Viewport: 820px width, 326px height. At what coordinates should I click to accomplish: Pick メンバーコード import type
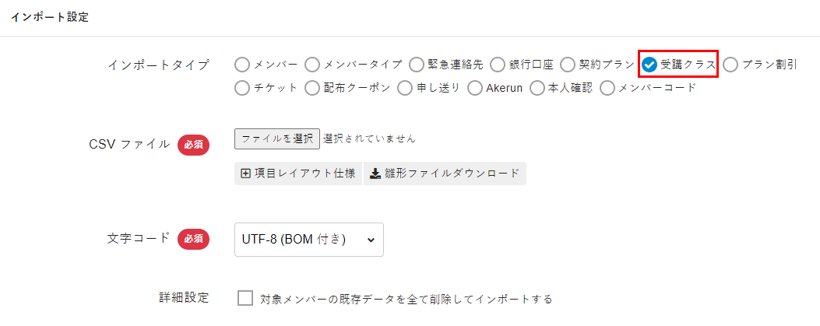click(607, 88)
